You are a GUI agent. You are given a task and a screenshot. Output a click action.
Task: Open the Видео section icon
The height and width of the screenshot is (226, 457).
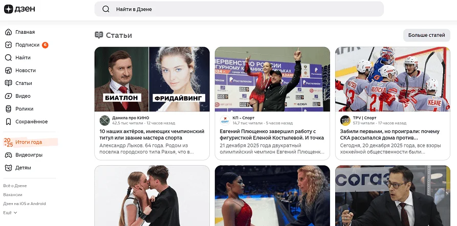click(8, 96)
